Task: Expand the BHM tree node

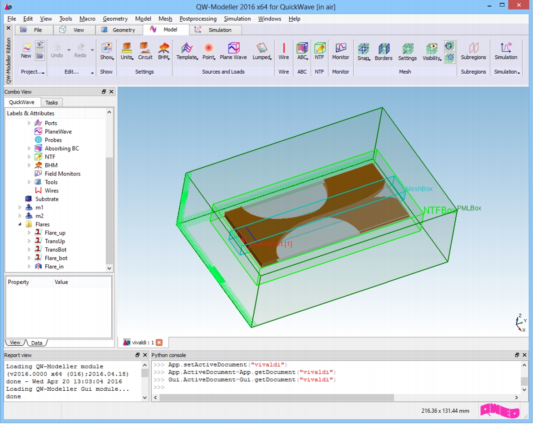Action: [29, 165]
